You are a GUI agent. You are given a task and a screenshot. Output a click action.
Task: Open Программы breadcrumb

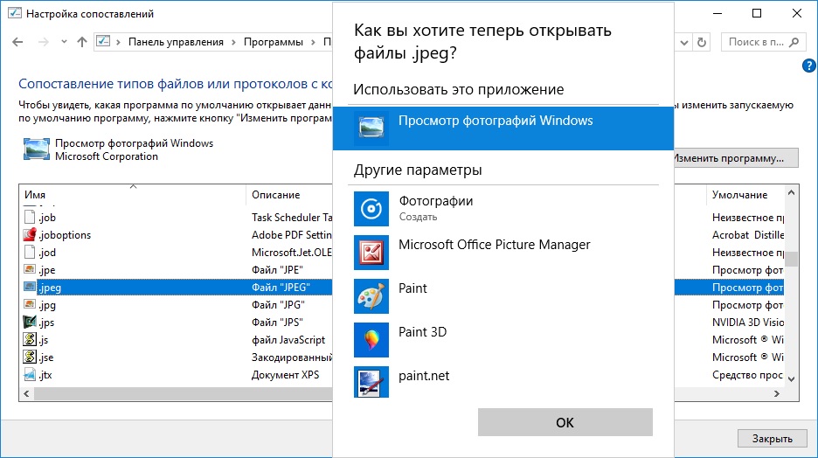point(274,42)
